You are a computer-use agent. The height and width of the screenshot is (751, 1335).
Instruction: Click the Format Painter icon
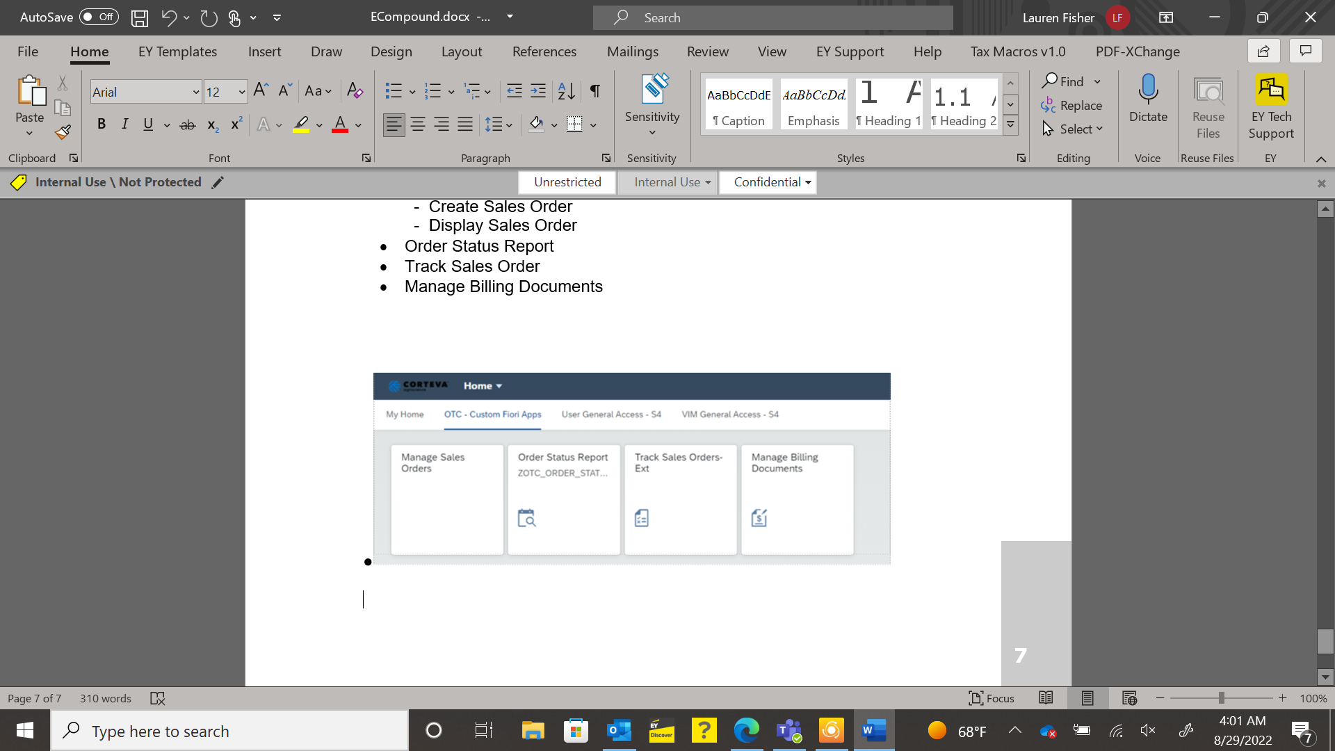(x=63, y=132)
